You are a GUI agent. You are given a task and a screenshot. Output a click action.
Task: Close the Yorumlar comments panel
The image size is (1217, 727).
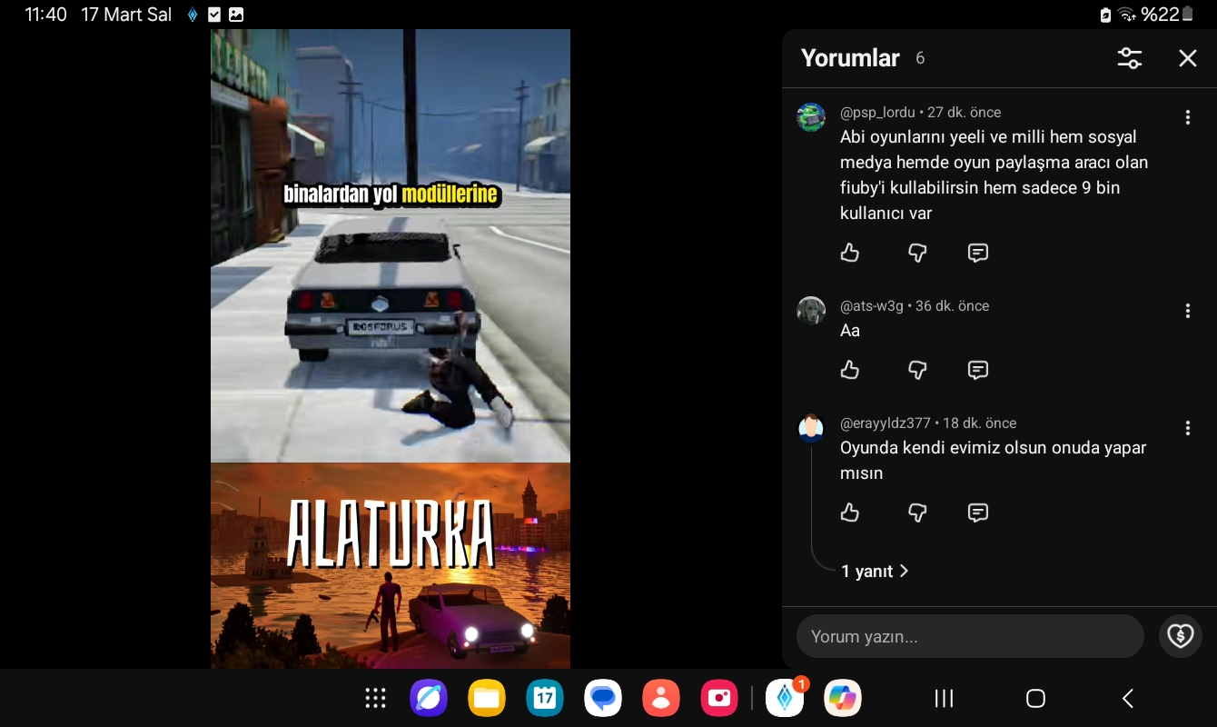1187,58
